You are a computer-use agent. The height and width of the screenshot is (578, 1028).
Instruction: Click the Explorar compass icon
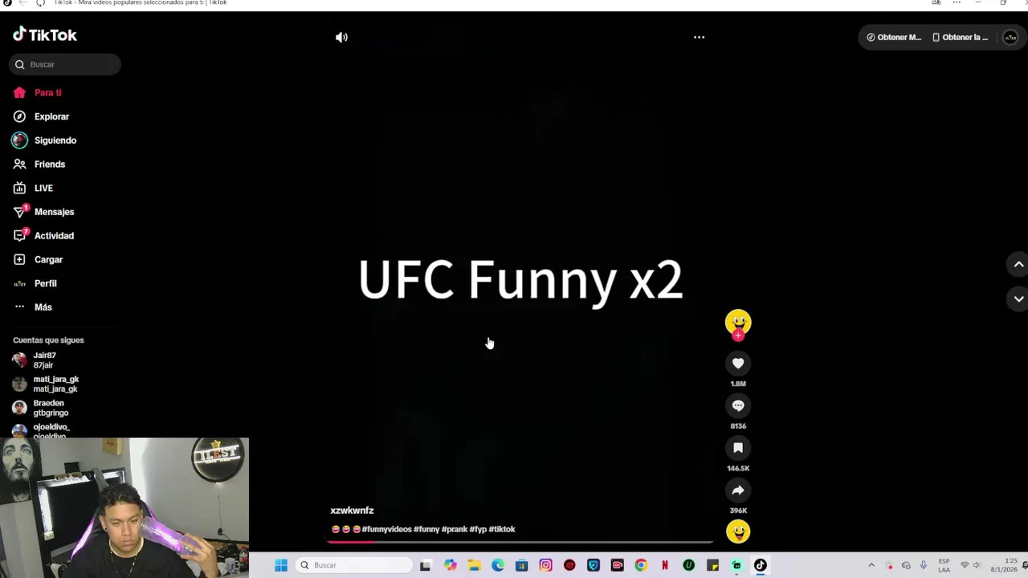[x=19, y=116]
